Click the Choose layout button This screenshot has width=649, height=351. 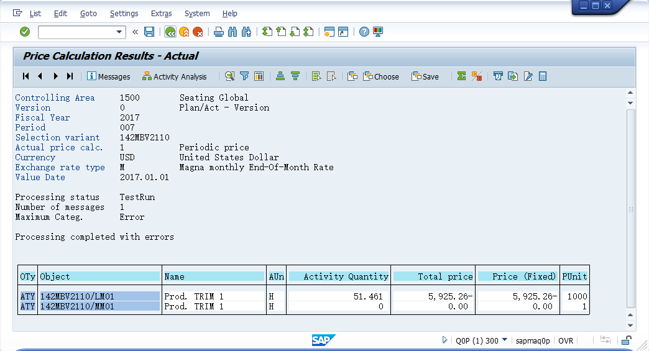381,76
